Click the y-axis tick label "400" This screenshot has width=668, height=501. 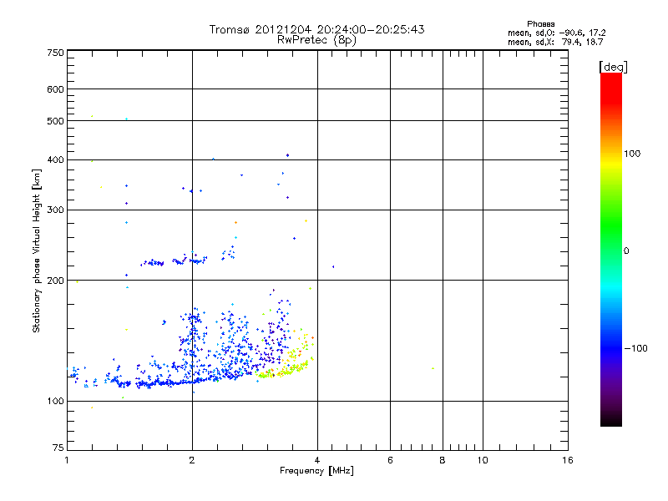click(x=55, y=159)
